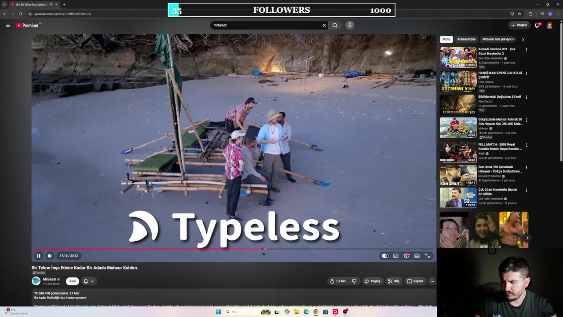Open the notification bell dropdown beside Katıl
This screenshot has width=563, height=317.
(89, 281)
